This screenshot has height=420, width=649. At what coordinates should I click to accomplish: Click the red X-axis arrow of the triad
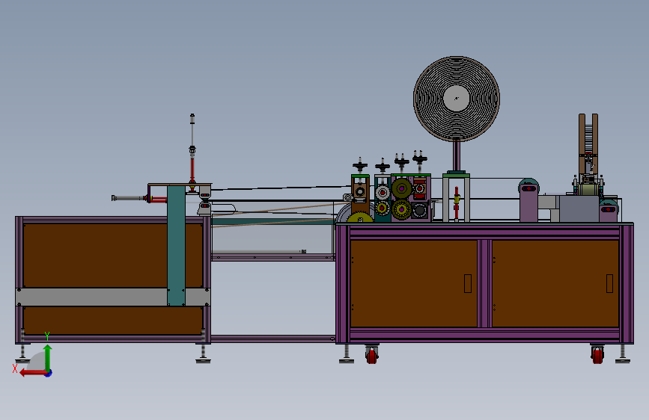coord(32,373)
